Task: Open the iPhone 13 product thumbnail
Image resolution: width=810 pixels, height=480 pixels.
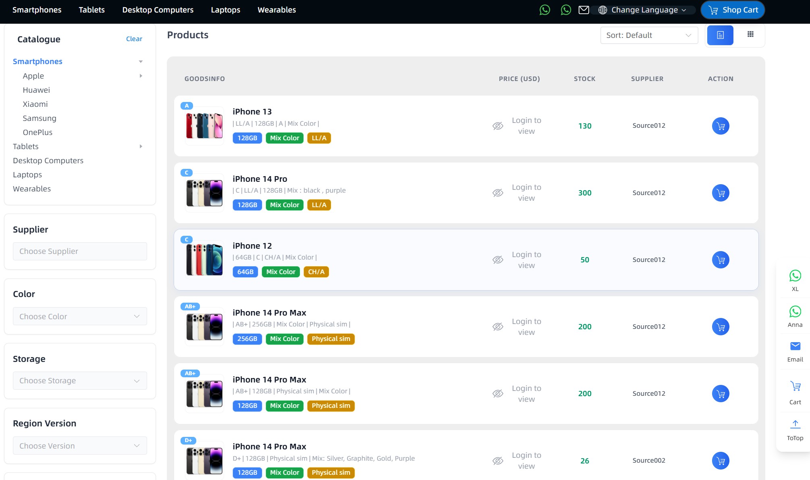Action: click(204, 126)
